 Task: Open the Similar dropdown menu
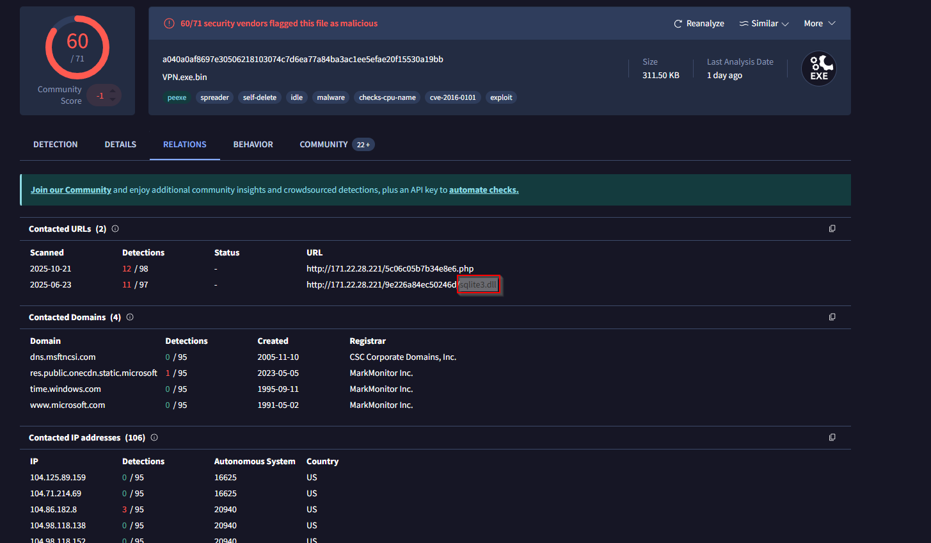tap(764, 24)
